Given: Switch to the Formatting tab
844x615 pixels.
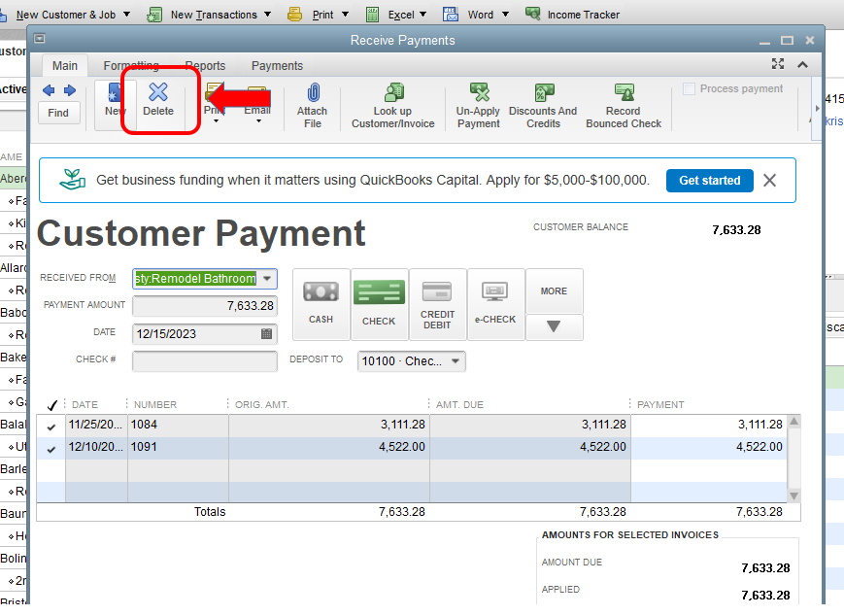Looking at the screenshot, I should [131, 66].
